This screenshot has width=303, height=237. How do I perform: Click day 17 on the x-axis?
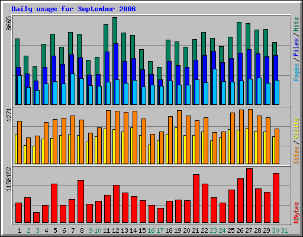pyautogui.click(x=160, y=230)
